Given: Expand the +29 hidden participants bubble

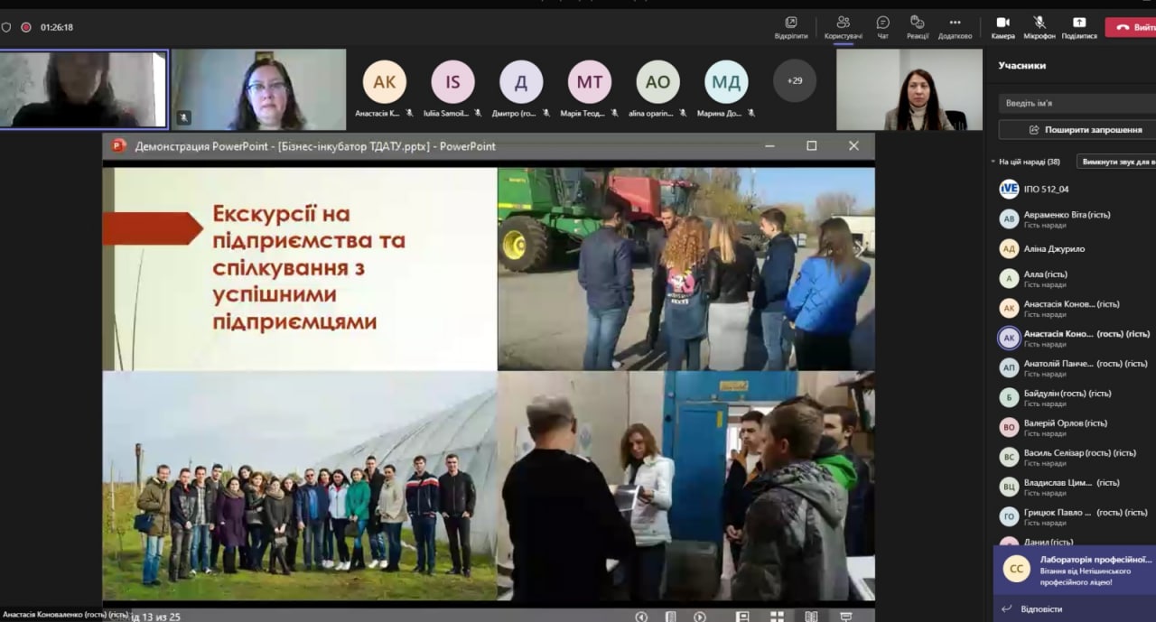Looking at the screenshot, I should click(794, 81).
